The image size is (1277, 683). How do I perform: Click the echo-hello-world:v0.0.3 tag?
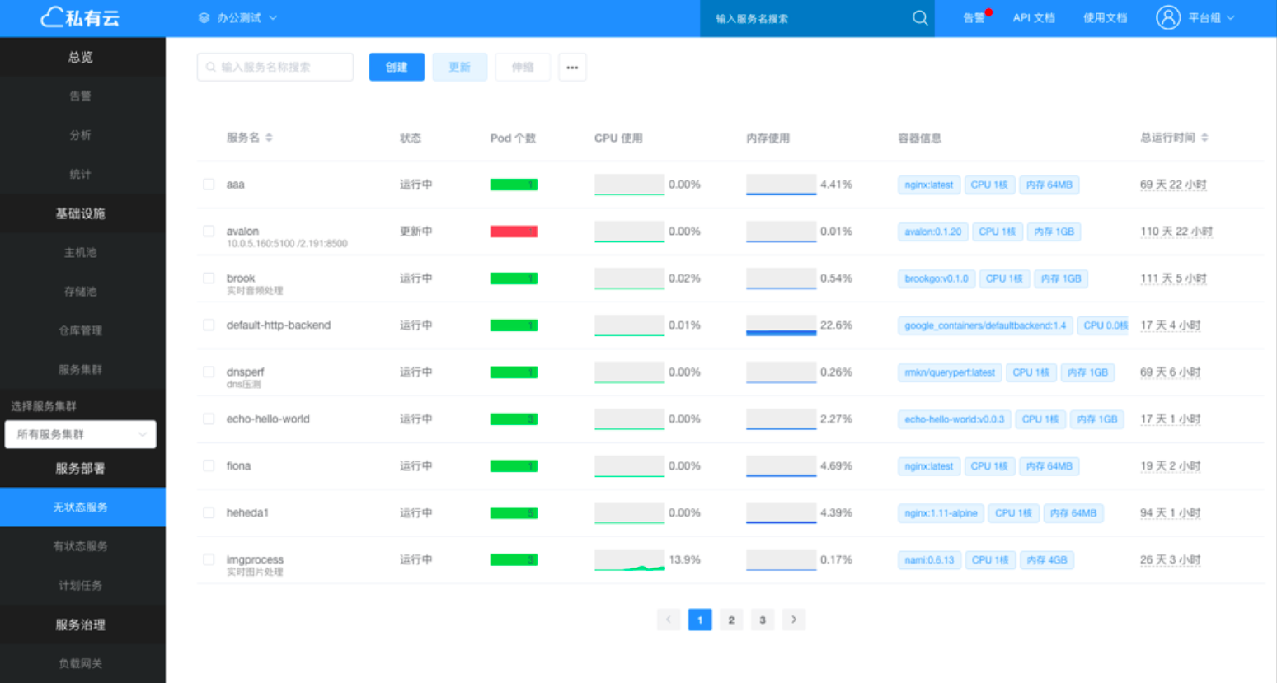pos(954,419)
